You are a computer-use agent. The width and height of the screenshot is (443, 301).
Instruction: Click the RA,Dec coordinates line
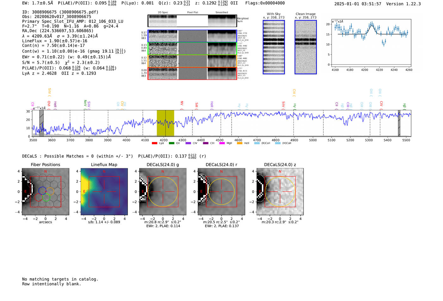[x=58, y=31]
